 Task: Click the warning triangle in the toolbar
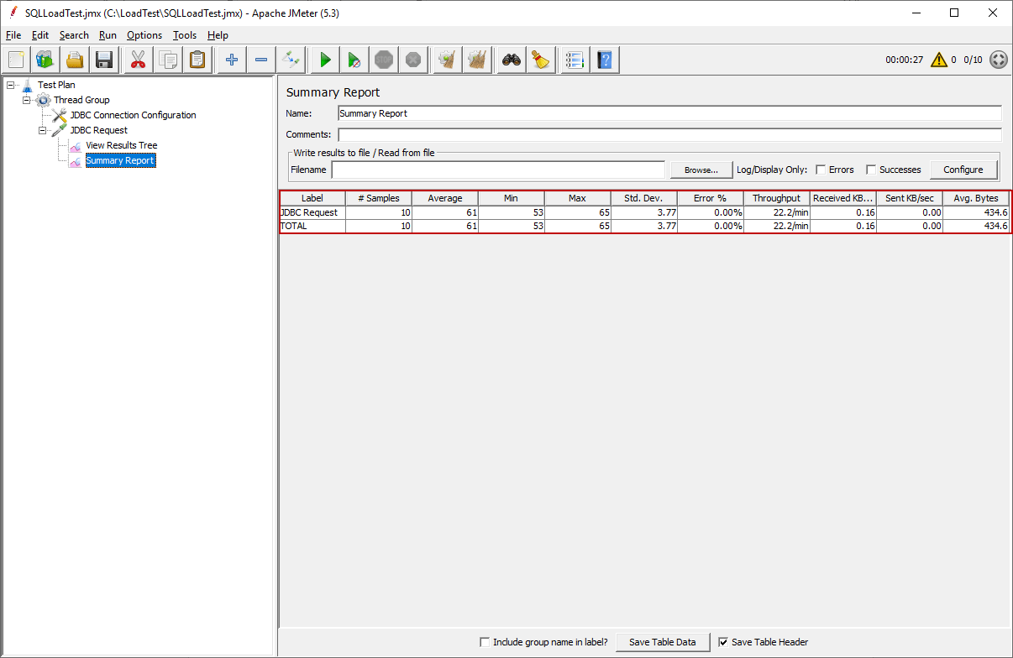point(939,60)
